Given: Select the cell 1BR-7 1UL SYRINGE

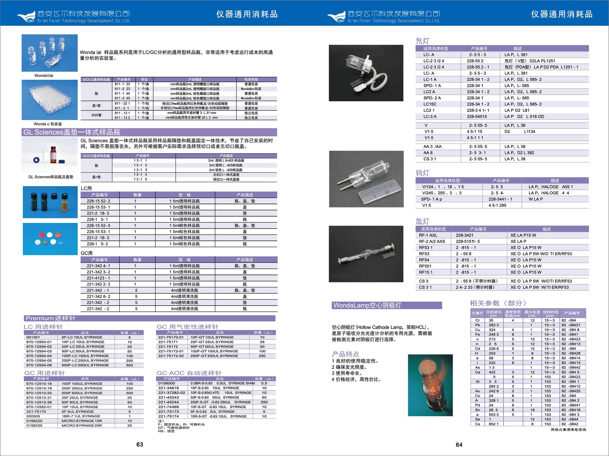Looking at the screenshot, I should [x=81, y=416].
